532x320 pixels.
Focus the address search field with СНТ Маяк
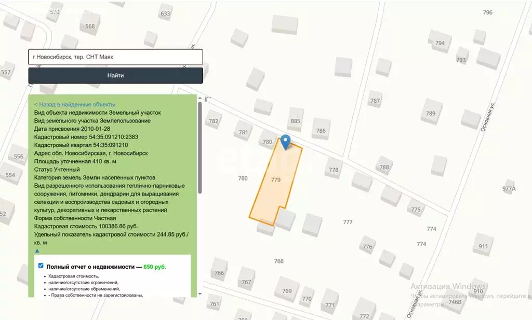click(x=115, y=57)
